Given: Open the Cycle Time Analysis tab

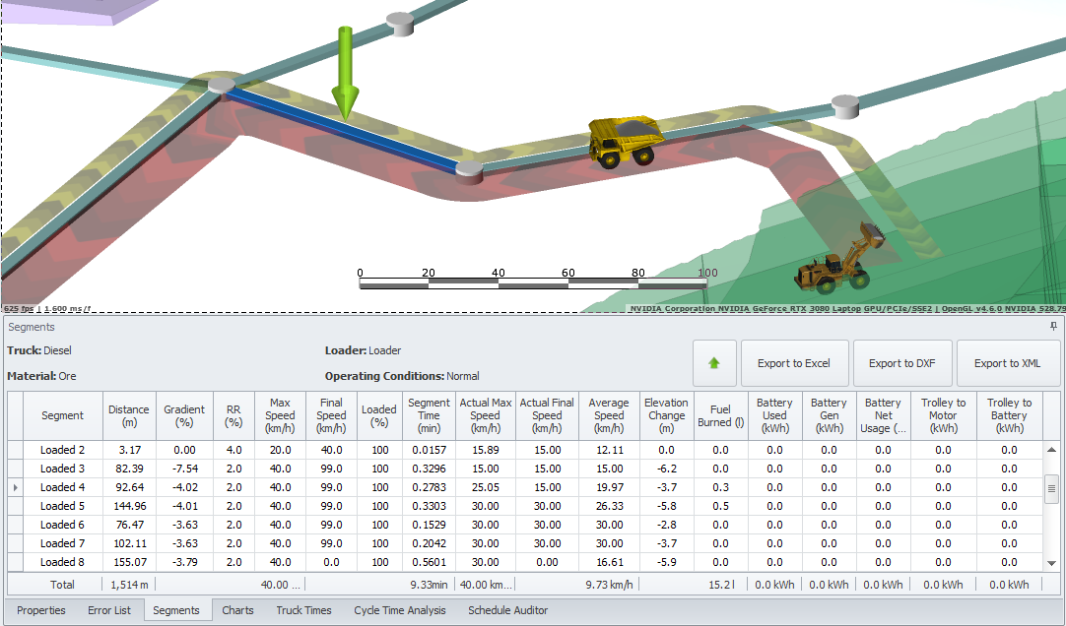Looking at the screenshot, I should coord(399,610).
